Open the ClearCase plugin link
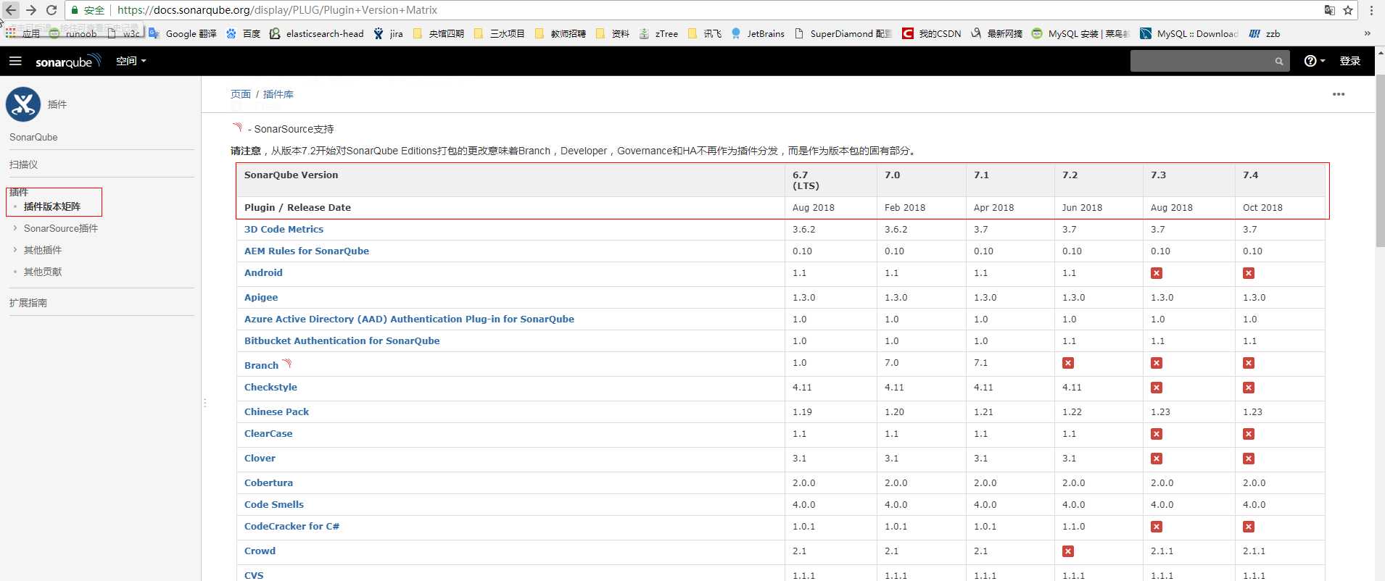 point(268,433)
